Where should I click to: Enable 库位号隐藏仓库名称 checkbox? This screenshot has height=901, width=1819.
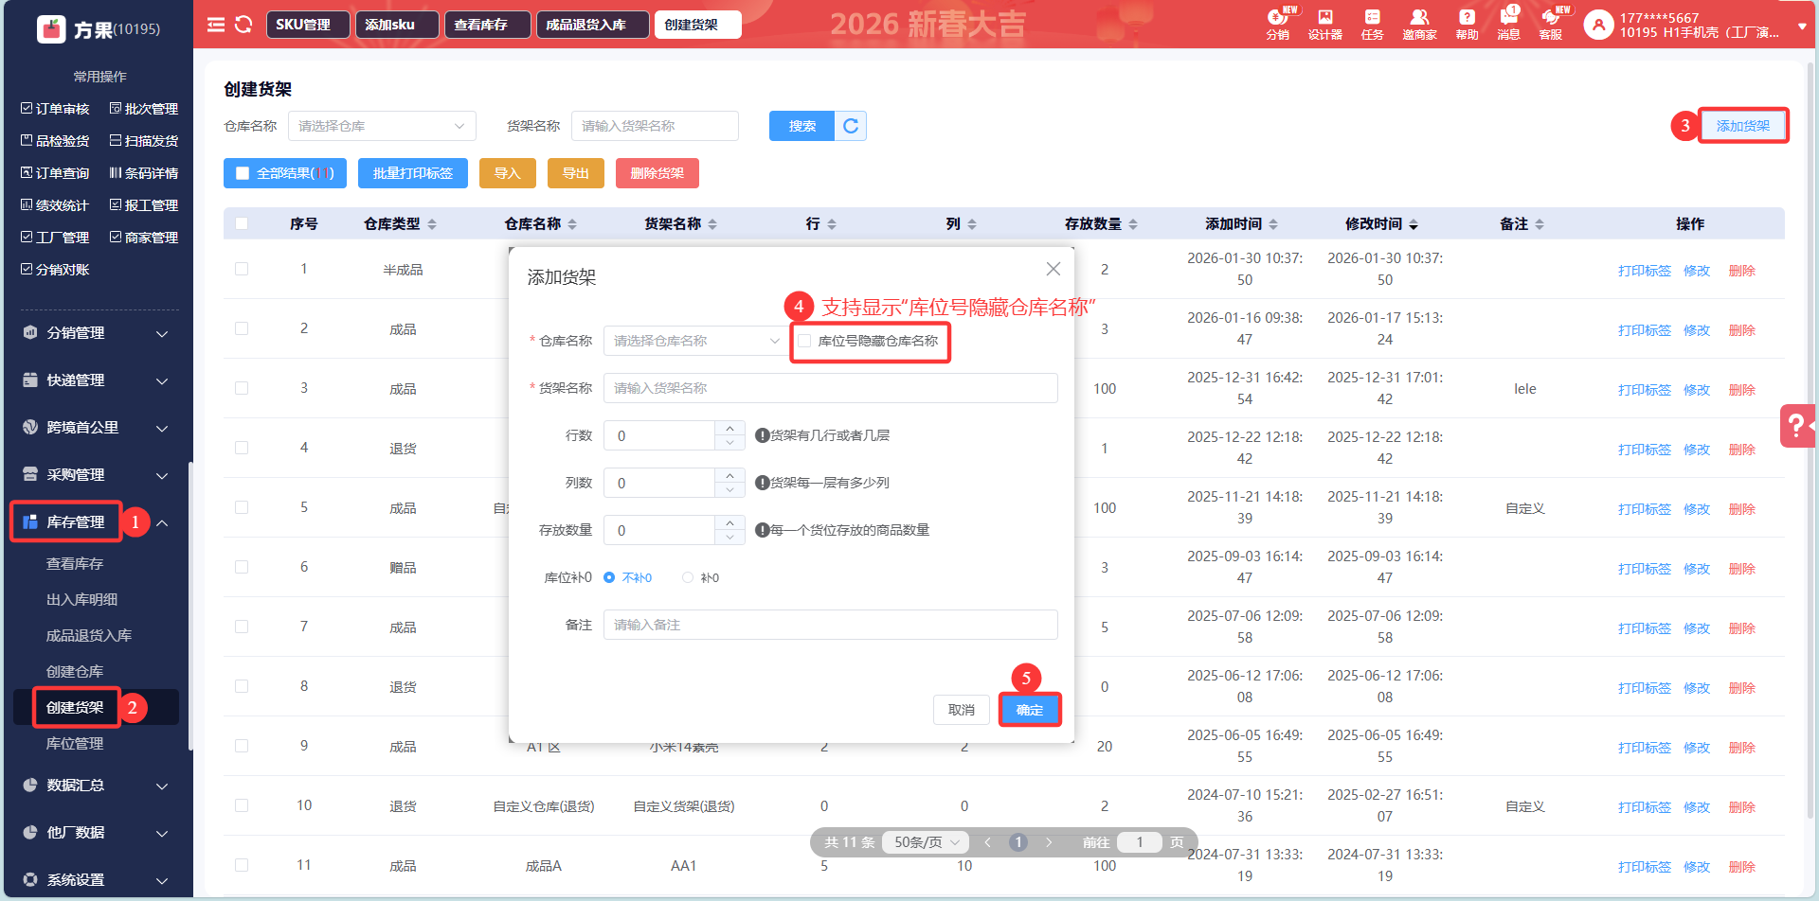click(804, 341)
